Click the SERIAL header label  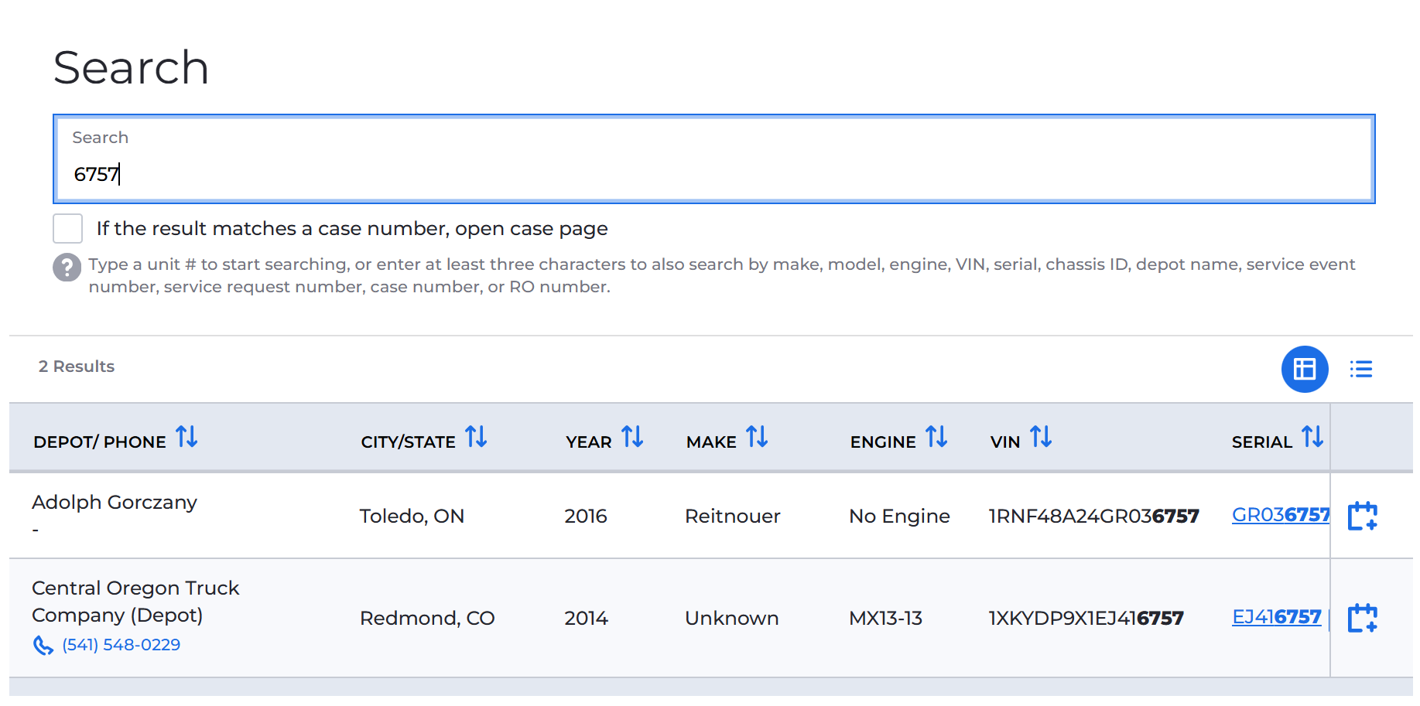[1262, 442]
